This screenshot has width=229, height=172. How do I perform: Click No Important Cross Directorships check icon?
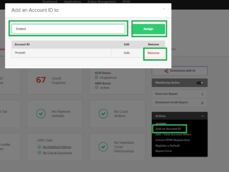click(x=104, y=147)
